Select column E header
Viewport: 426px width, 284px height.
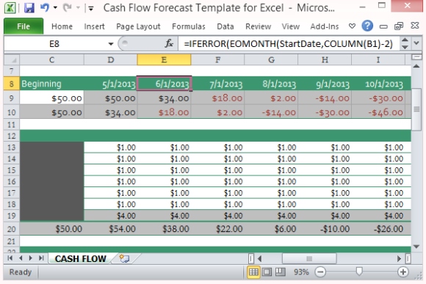[x=164, y=59]
